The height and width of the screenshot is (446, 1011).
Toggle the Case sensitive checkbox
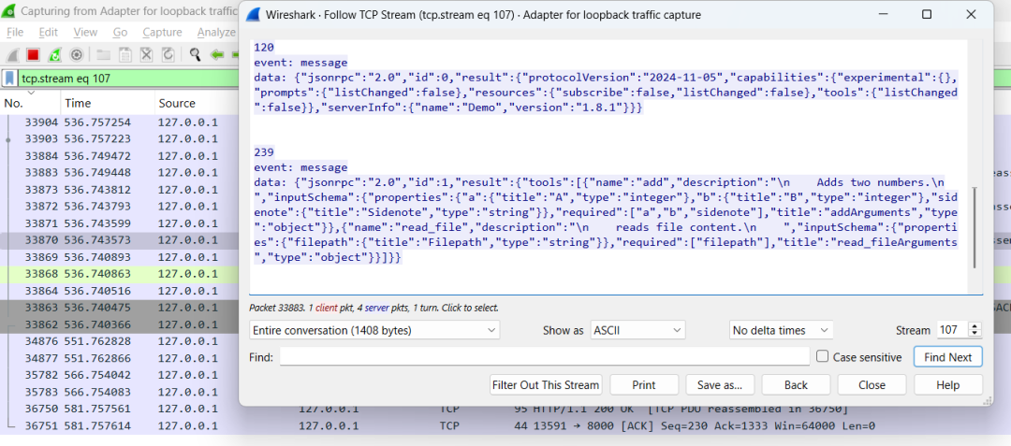[822, 356]
